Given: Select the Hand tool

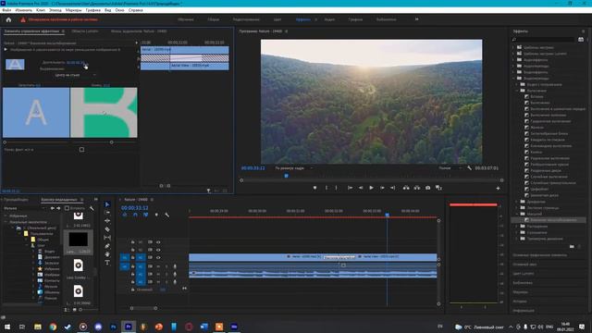Looking at the screenshot, I should 107,254.
